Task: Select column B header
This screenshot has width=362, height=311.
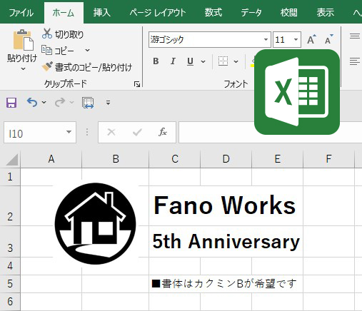Action: [x=116, y=159]
